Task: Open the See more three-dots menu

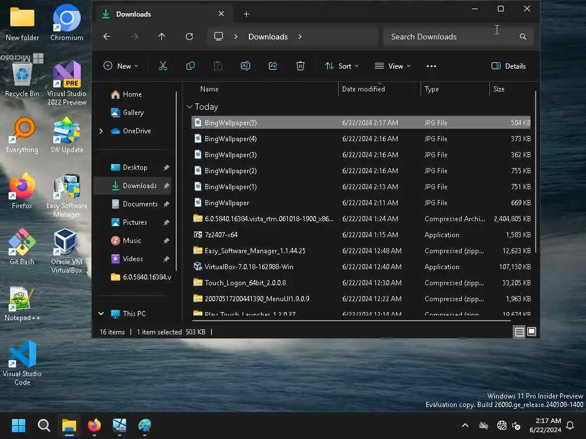Action: click(431, 66)
